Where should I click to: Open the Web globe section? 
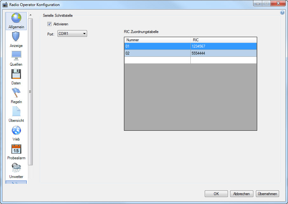[x=16, y=133]
